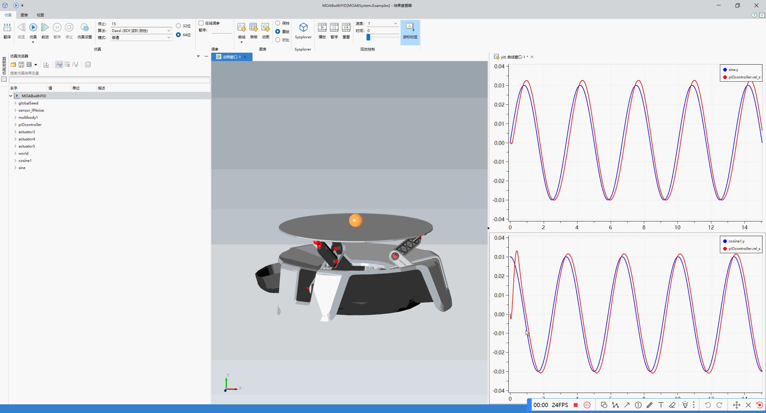This screenshot has width=766, height=413.
Task: Collapse the MOABwithPID root node
Action: point(11,96)
